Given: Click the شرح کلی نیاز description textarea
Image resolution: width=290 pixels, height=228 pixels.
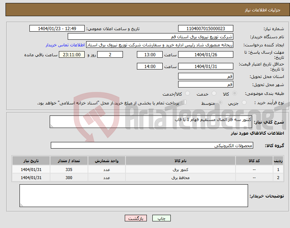Looking at the screenshot, I should point(151,122).
